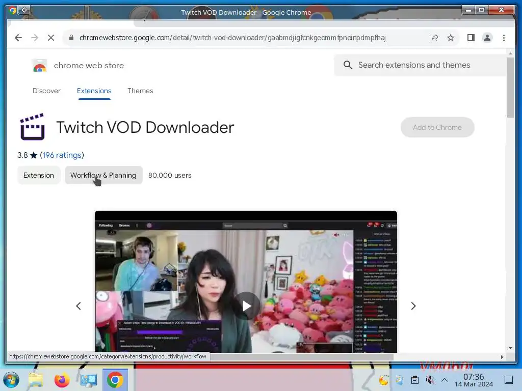Launch Firefox from the taskbar
This screenshot has width=522, height=391.
point(62,380)
